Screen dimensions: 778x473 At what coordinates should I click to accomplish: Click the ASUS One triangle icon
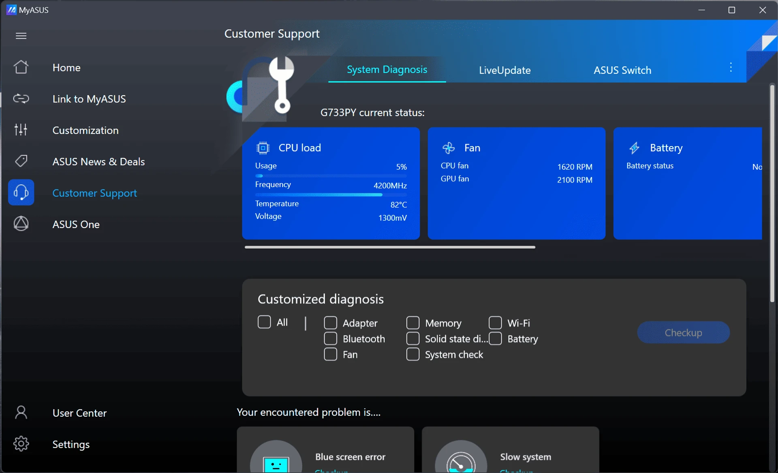pos(21,224)
